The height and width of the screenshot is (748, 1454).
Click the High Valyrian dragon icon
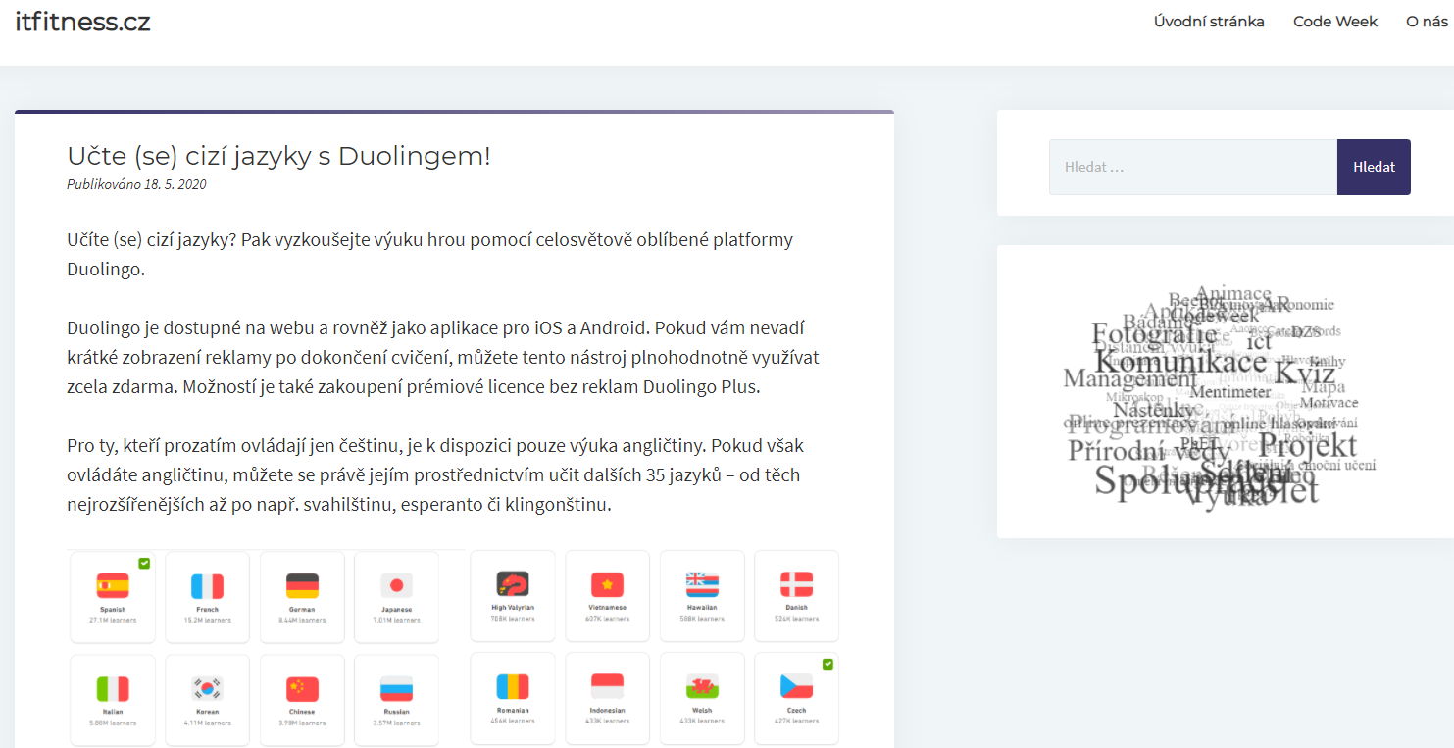tap(513, 584)
